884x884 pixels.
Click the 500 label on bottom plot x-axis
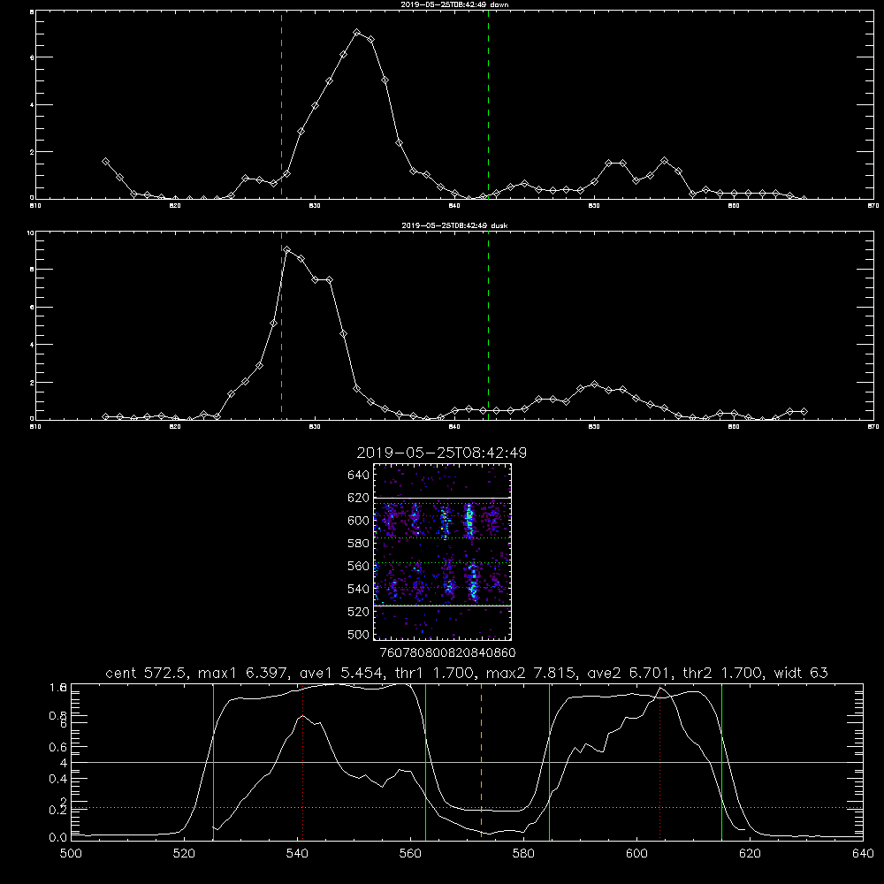(71, 854)
